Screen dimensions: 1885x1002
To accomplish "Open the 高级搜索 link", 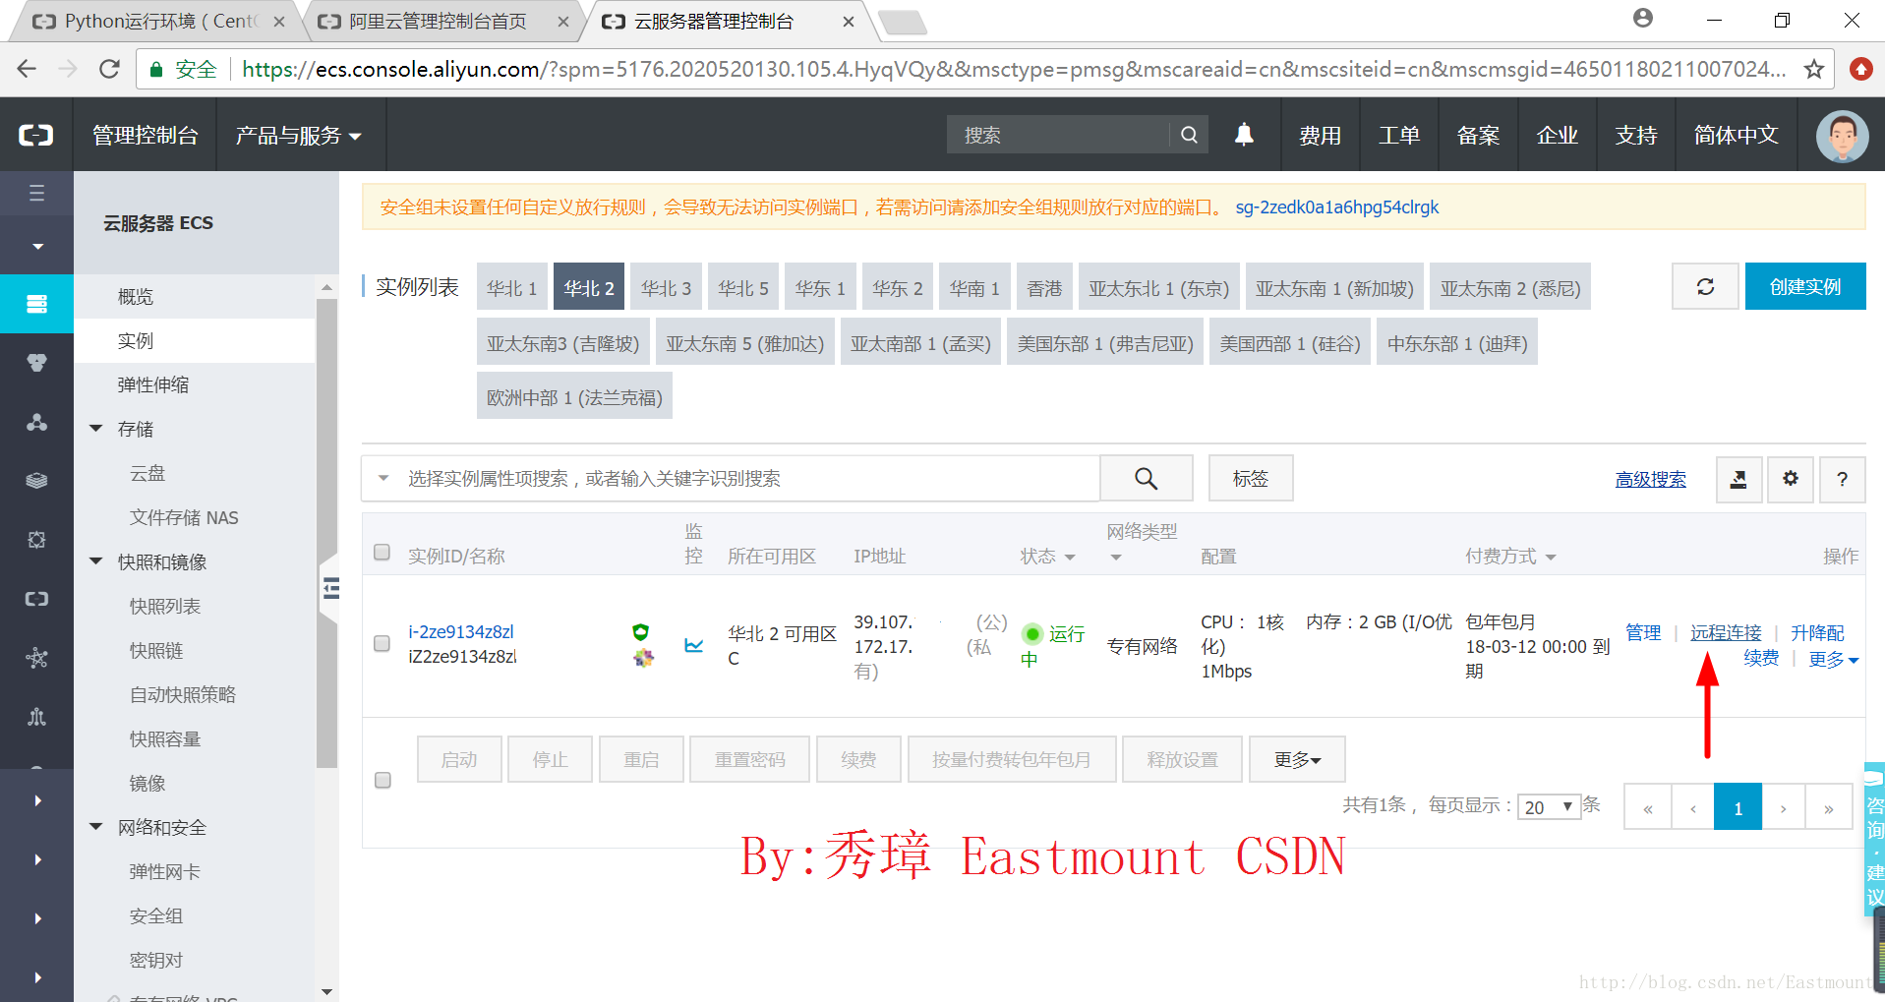I will click(1650, 479).
